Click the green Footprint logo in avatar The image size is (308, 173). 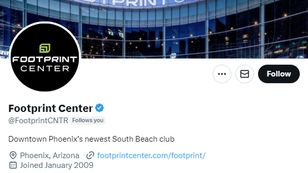tap(45, 48)
